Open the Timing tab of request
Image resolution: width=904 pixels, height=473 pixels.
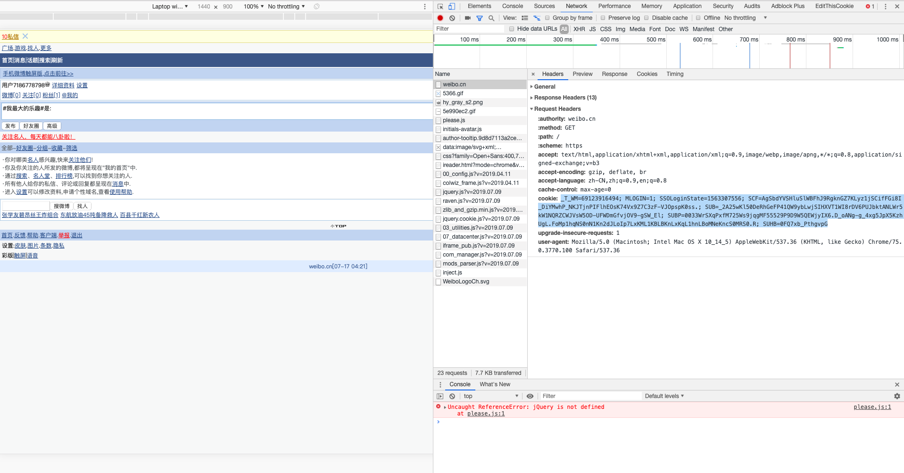(675, 74)
